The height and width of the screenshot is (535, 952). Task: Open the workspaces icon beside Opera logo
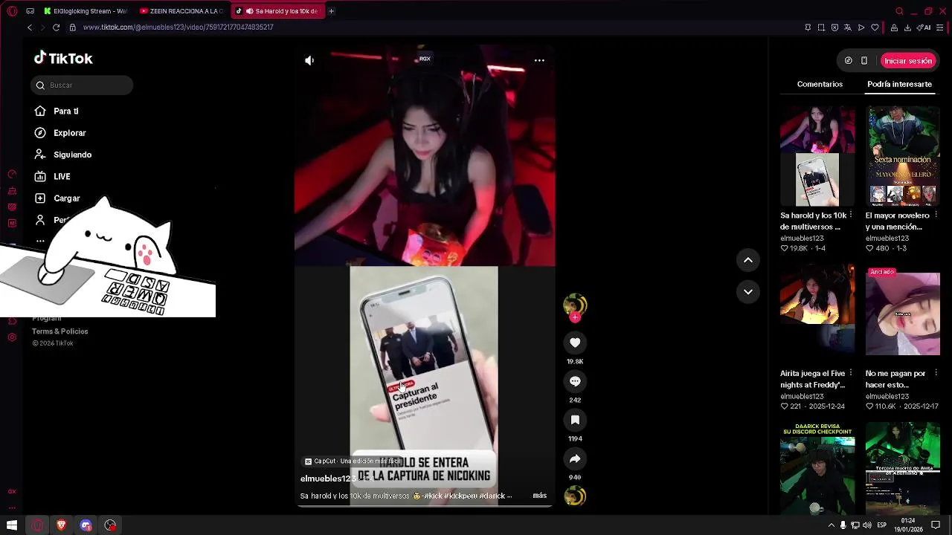30,11
